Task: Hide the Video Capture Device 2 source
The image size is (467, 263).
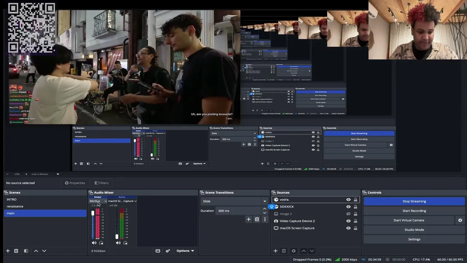Action: tap(348, 221)
